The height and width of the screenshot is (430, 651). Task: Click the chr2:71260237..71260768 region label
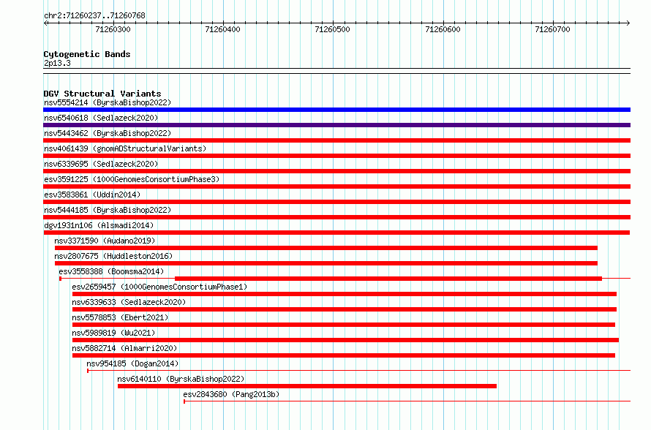click(94, 15)
